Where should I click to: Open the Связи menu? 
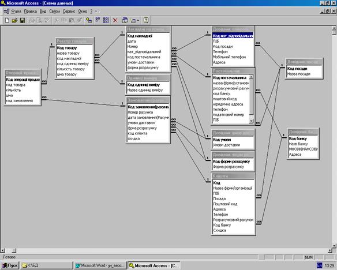[54, 12]
